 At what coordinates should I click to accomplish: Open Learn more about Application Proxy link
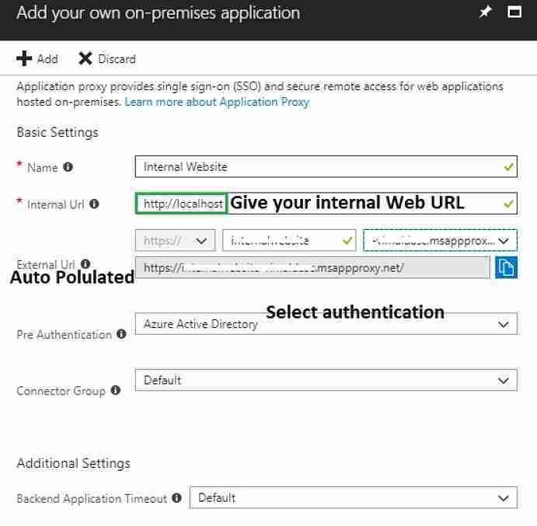click(217, 102)
